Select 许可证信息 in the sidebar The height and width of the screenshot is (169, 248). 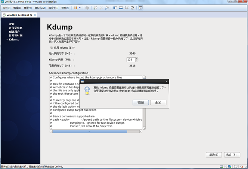click(16, 28)
